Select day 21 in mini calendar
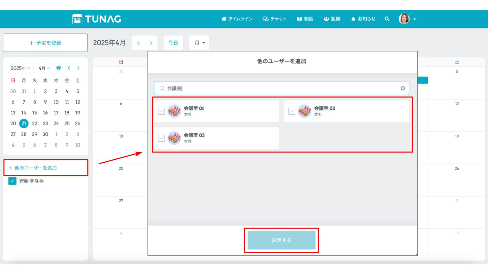This screenshot has height=274, width=488. tap(24, 124)
